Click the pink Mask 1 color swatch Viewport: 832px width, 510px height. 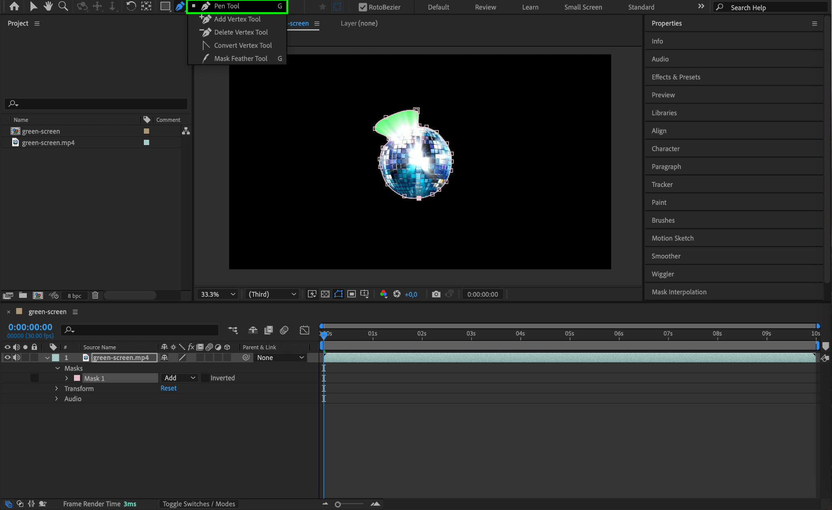pyautogui.click(x=77, y=378)
